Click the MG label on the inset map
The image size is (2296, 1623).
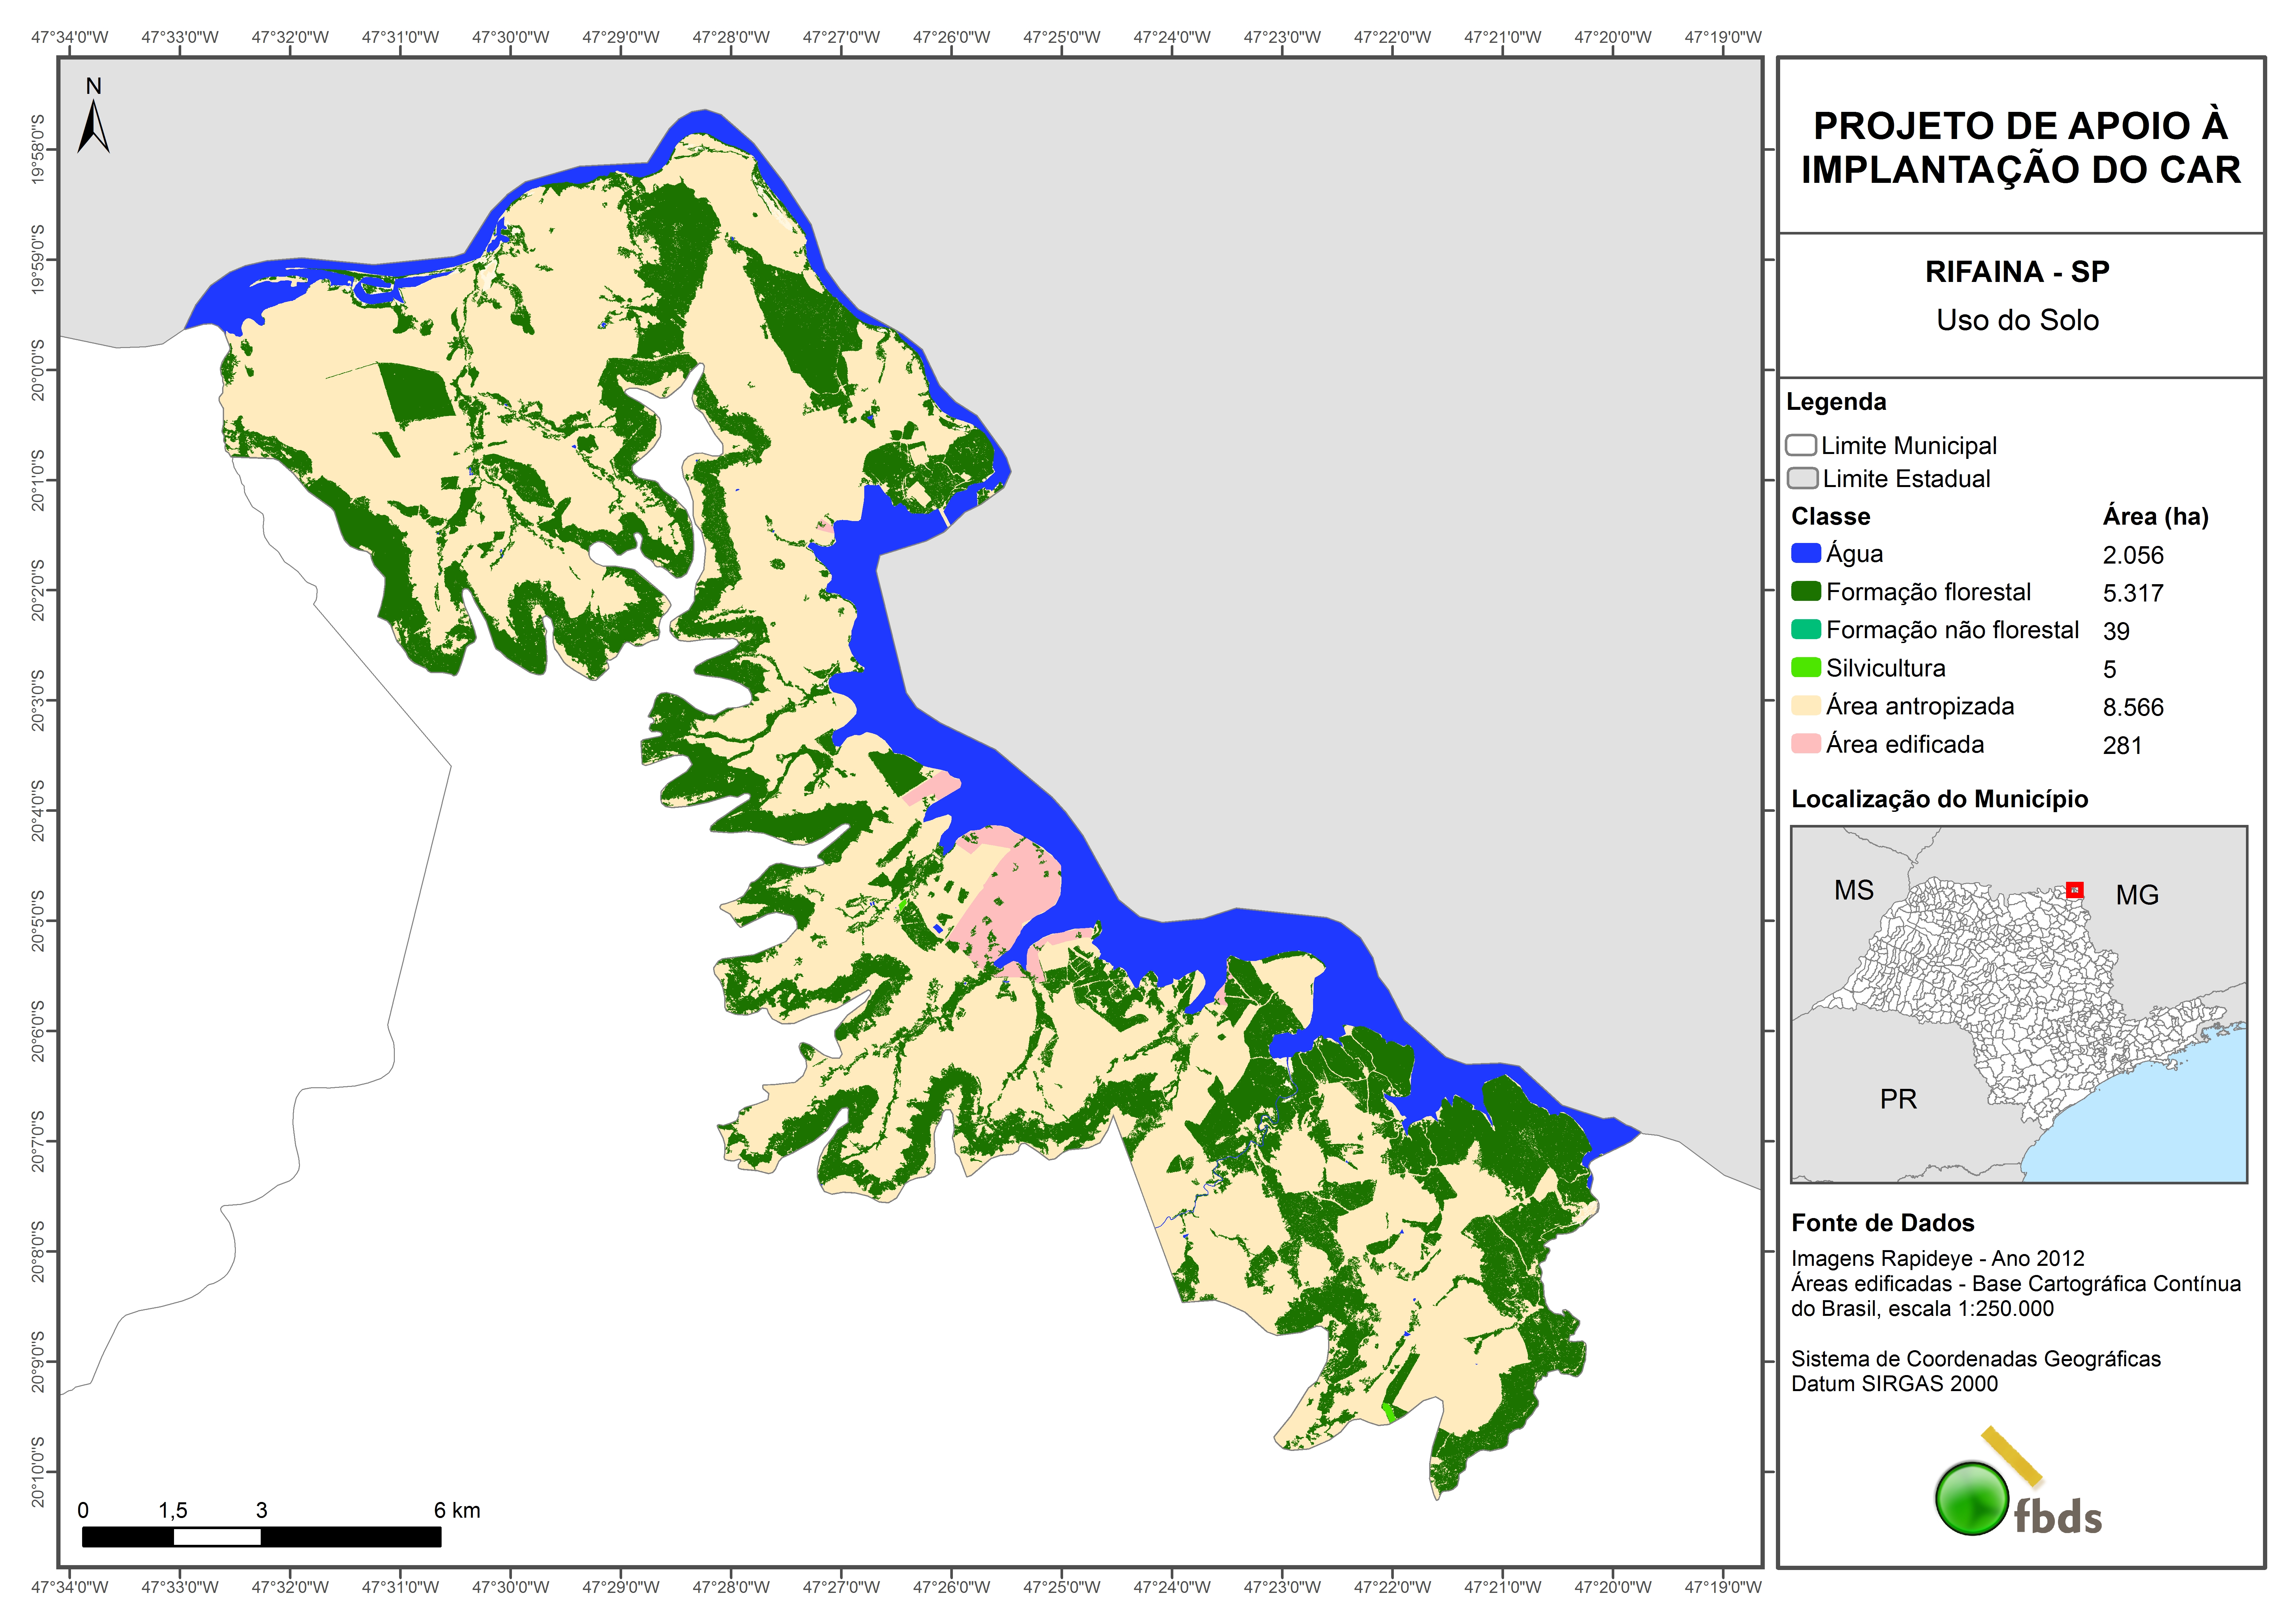(x=2137, y=895)
